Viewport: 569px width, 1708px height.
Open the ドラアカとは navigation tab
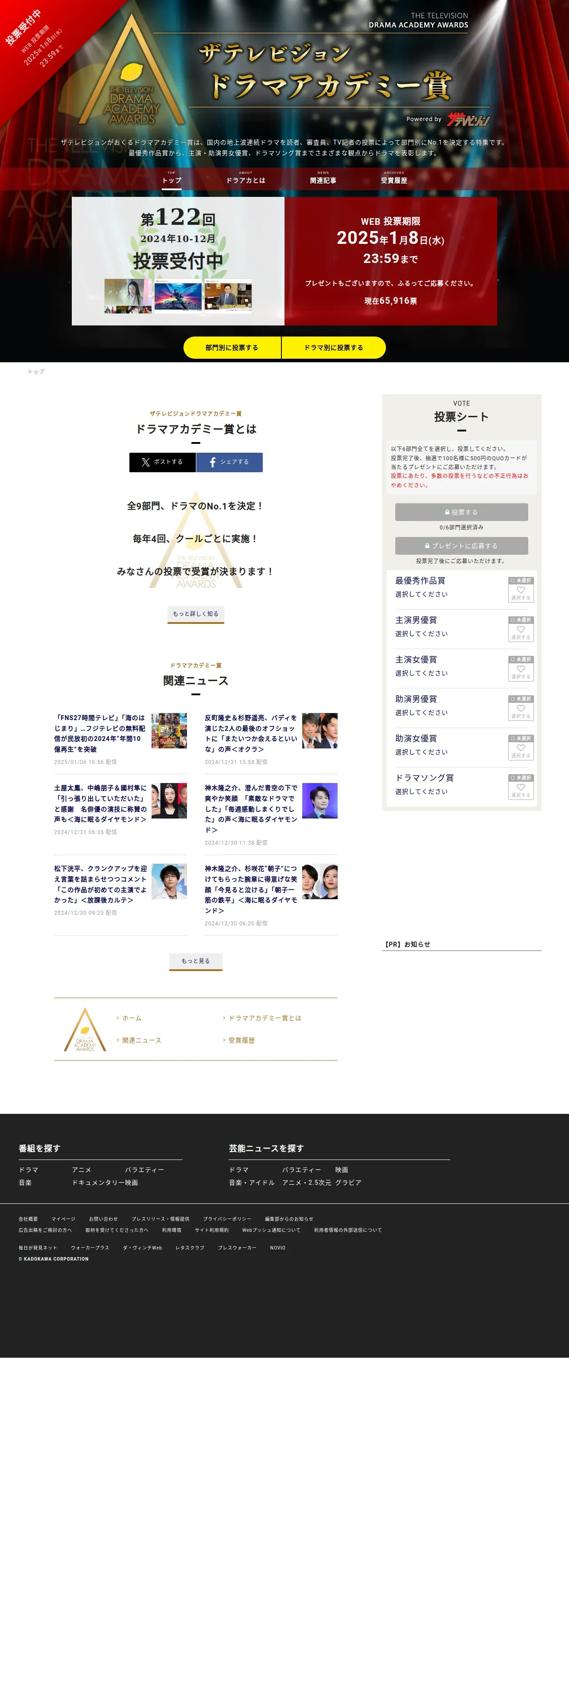coord(246,179)
